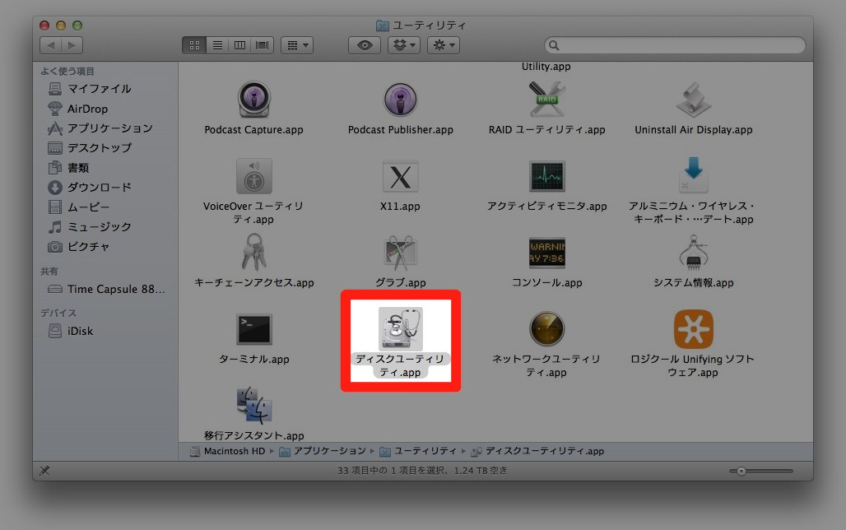The image size is (846, 530).
Task: Open AirDrop in the sidebar
Action: [x=87, y=109]
